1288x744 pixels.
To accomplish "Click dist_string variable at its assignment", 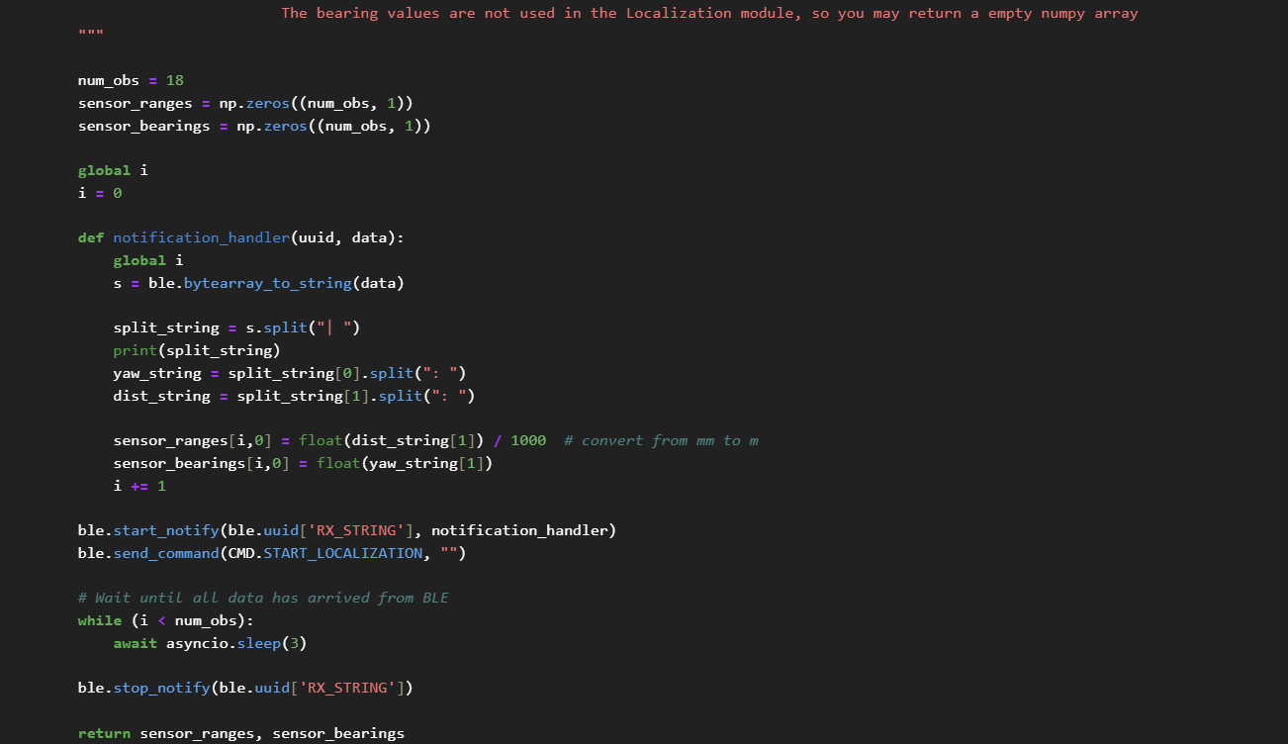I will [x=161, y=396].
